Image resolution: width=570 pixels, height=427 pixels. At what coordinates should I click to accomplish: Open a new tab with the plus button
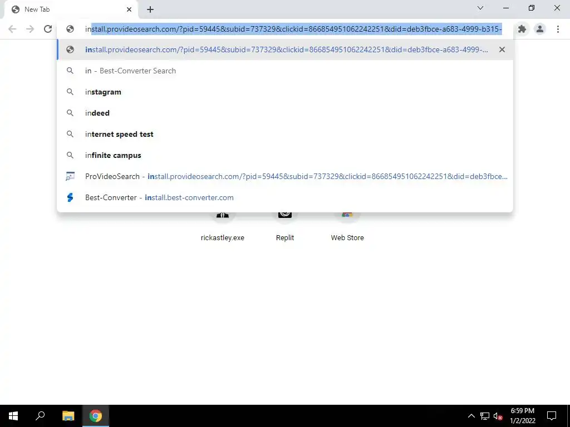(150, 9)
